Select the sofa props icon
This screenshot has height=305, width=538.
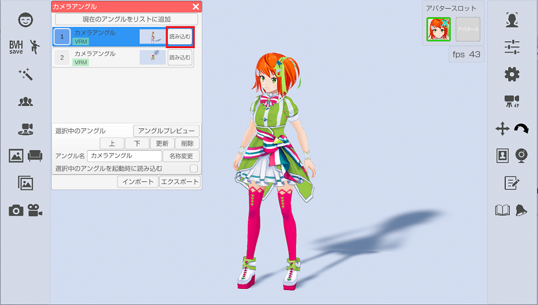tap(35, 156)
